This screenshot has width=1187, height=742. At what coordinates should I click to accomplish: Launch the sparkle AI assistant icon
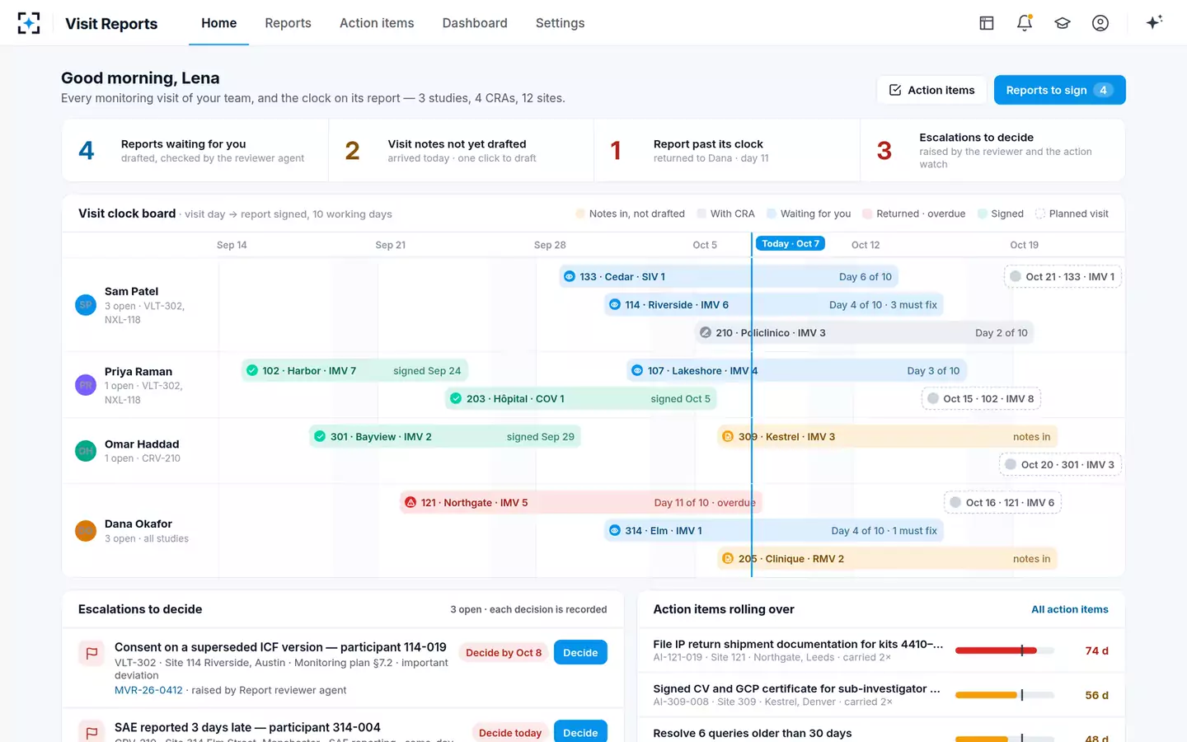[x=1154, y=22]
